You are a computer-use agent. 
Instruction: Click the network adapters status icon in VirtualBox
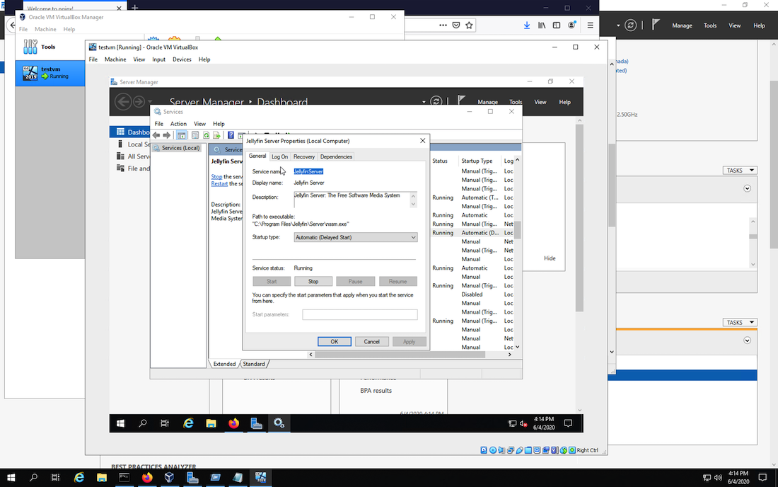point(511,449)
